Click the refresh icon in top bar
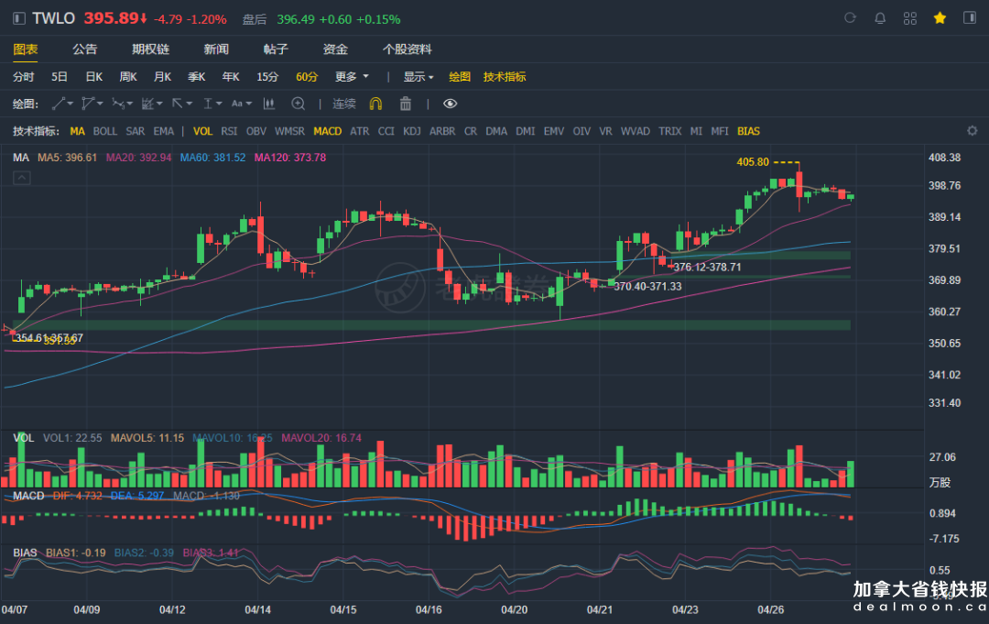The image size is (989, 624). 850,18
